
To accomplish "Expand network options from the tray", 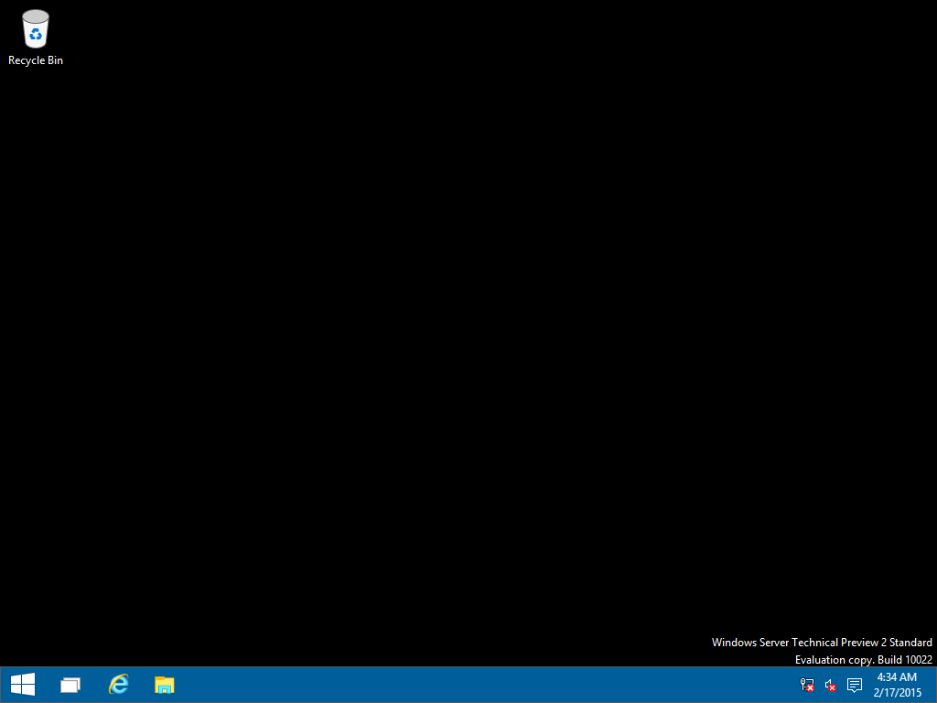I will pos(806,684).
